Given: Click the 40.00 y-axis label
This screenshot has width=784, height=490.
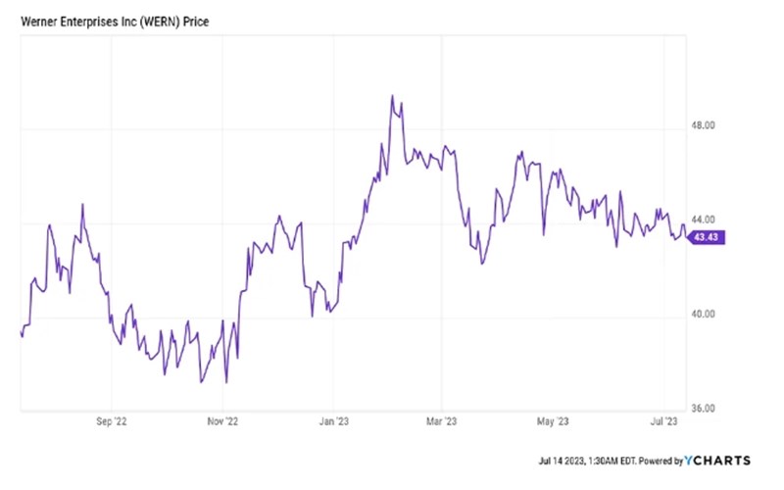Looking at the screenshot, I should pyautogui.click(x=707, y=314).
